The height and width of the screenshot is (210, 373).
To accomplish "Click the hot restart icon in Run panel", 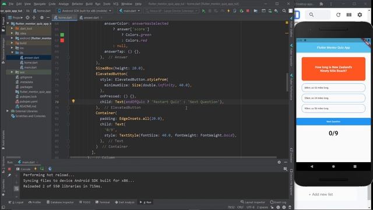I will tap(42, 169).
